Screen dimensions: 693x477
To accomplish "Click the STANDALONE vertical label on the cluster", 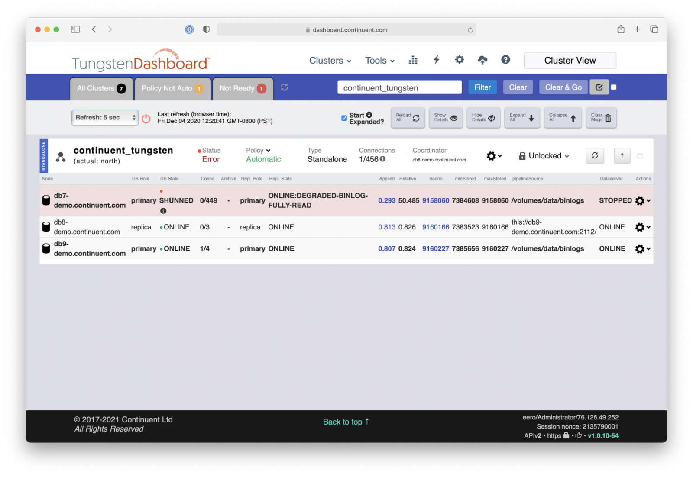I will [43, 156].
